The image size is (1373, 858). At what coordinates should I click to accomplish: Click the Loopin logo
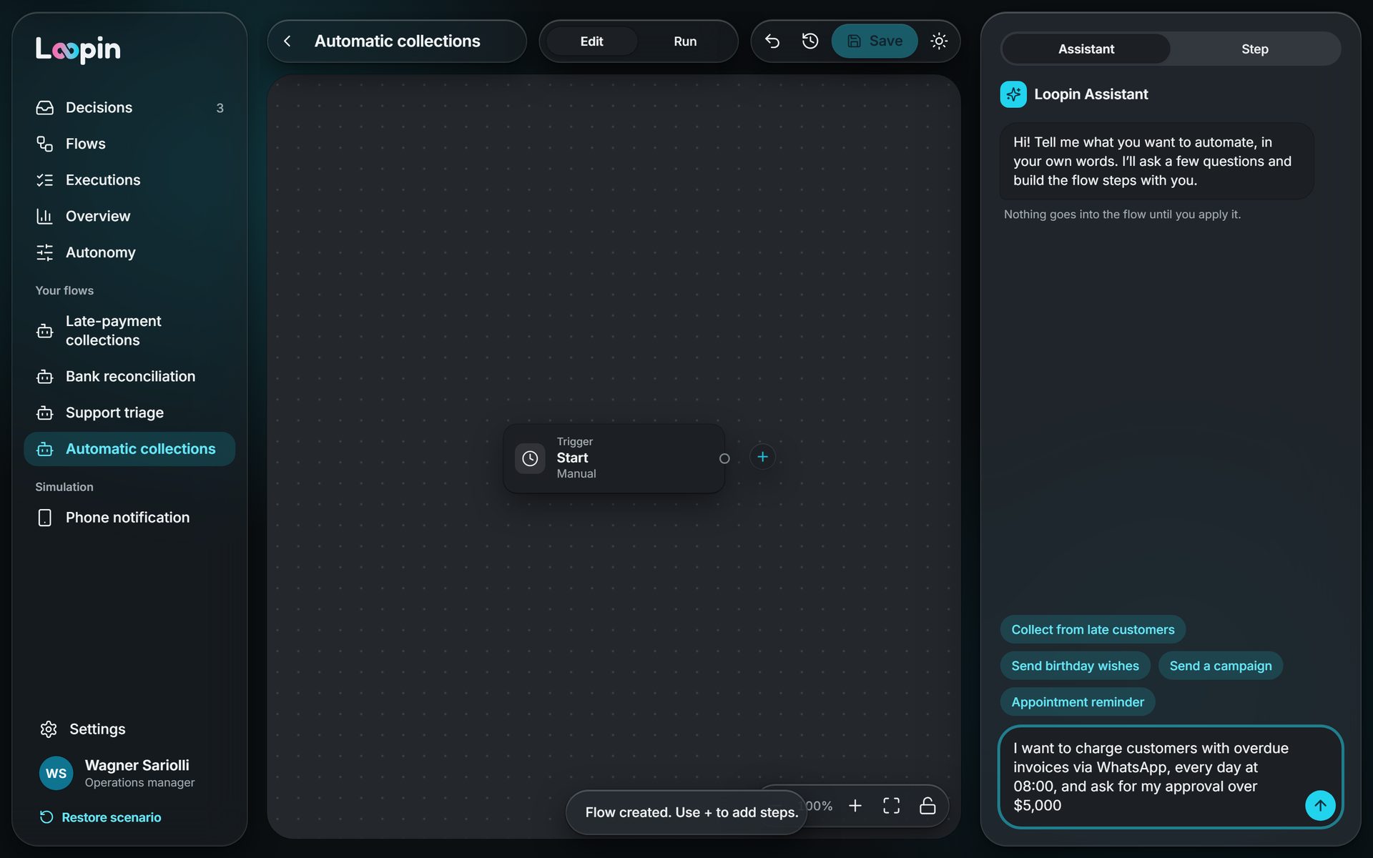coord(78,49)
